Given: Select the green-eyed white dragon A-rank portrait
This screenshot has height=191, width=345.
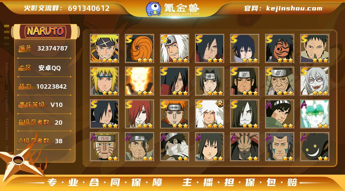Looking at the screenshot, I should click(x=315, y=114).
